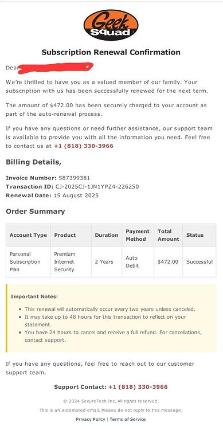
Task: Click the Status column header
Action: coord(199,235)
